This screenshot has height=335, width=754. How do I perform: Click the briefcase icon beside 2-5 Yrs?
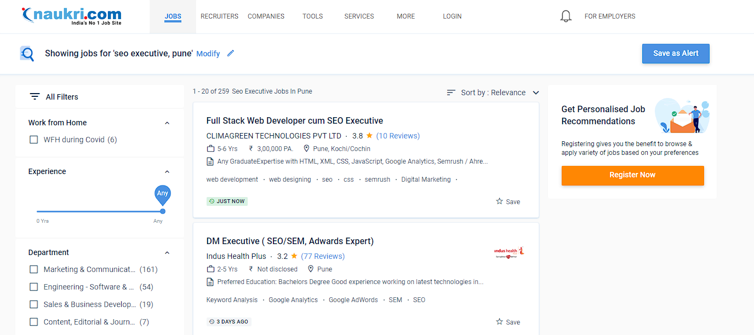(x=210, y=269)
